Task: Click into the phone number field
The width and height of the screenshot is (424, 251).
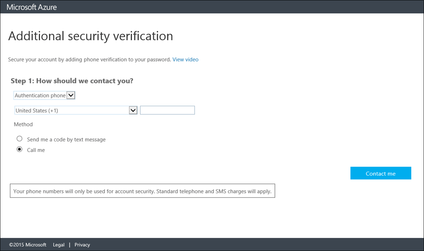Action: (167, 110)
